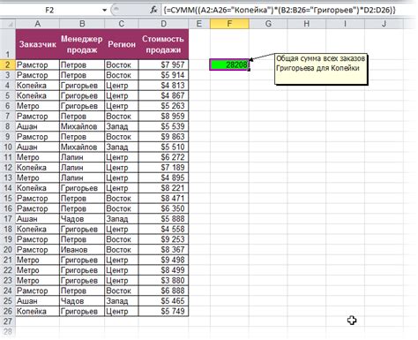The image size is (418, 340).
Task: Click into the formula bar text
Action: pos(280,10)
